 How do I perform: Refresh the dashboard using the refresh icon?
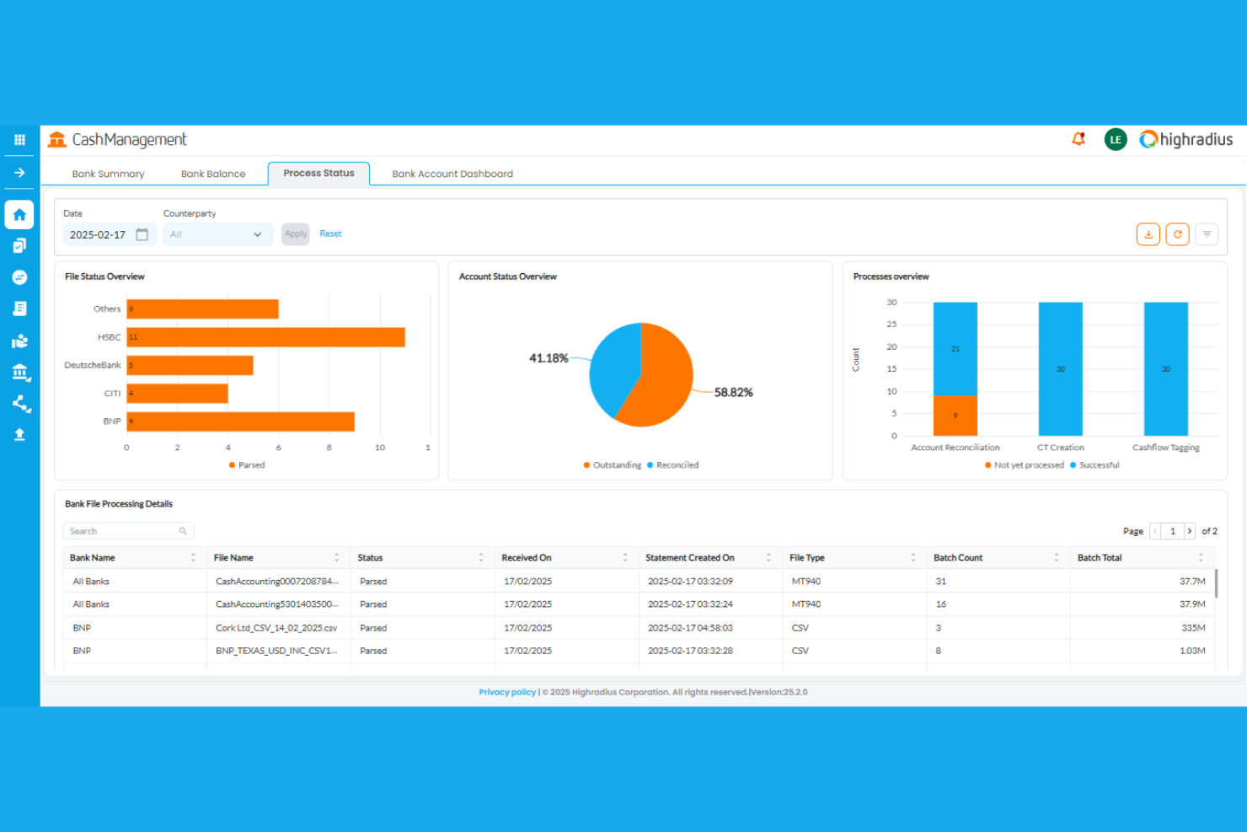pyautogui.click(x=1177, y=233)
